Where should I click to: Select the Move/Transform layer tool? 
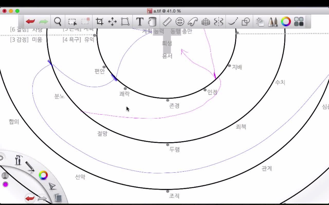click(112, 22)
